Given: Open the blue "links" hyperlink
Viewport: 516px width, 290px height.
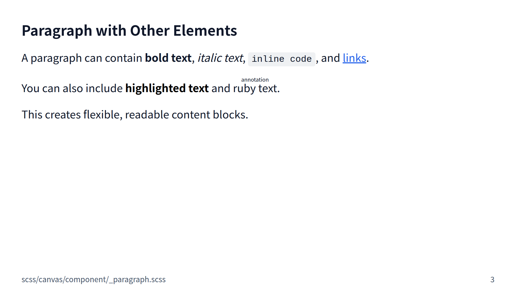Looking at the screenshot, I should coord(354,58).
